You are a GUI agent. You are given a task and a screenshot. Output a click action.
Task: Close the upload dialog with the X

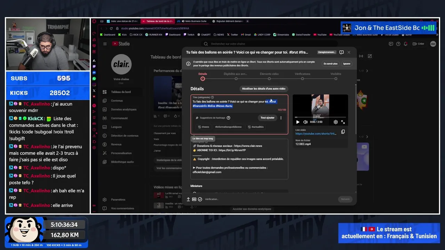(349, 52)
